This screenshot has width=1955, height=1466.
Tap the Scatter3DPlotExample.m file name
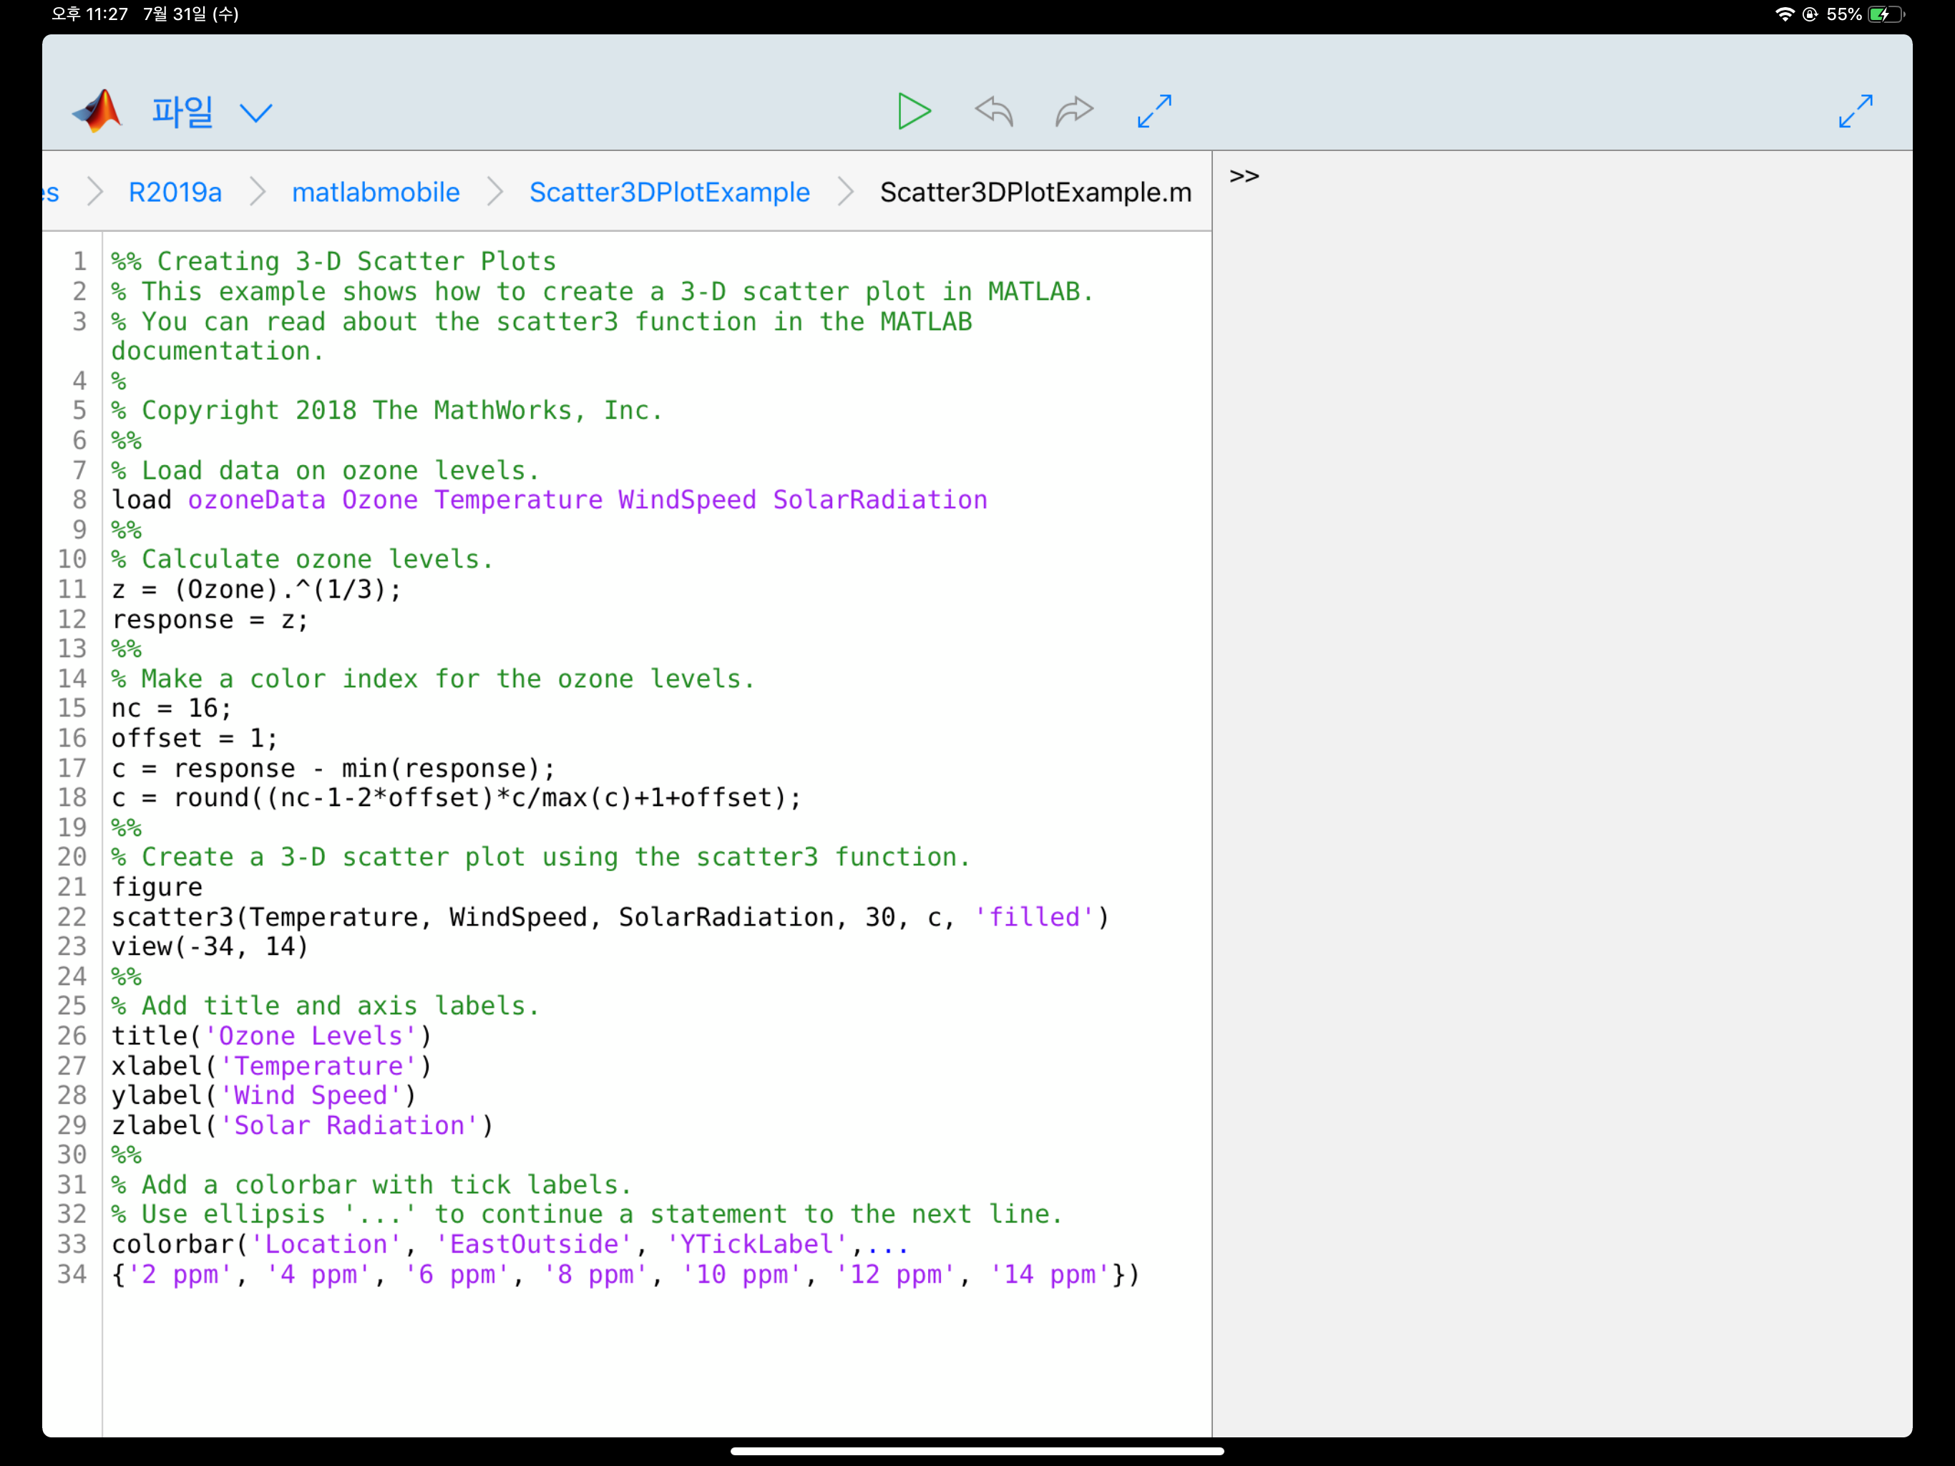point(1035,192)
